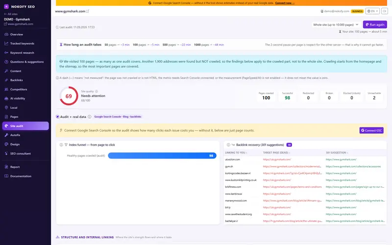The width and height of the screenshot is (392, 245).
Task: Click the Healthy pages crawled blue bar
Action: [162, 155]
